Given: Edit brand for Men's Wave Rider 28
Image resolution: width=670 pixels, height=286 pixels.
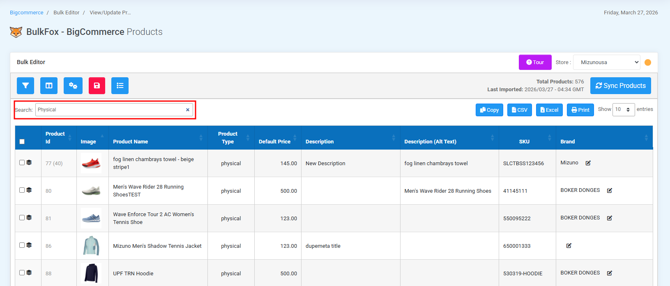Looking at the screenshot, I should coord(610,191).
